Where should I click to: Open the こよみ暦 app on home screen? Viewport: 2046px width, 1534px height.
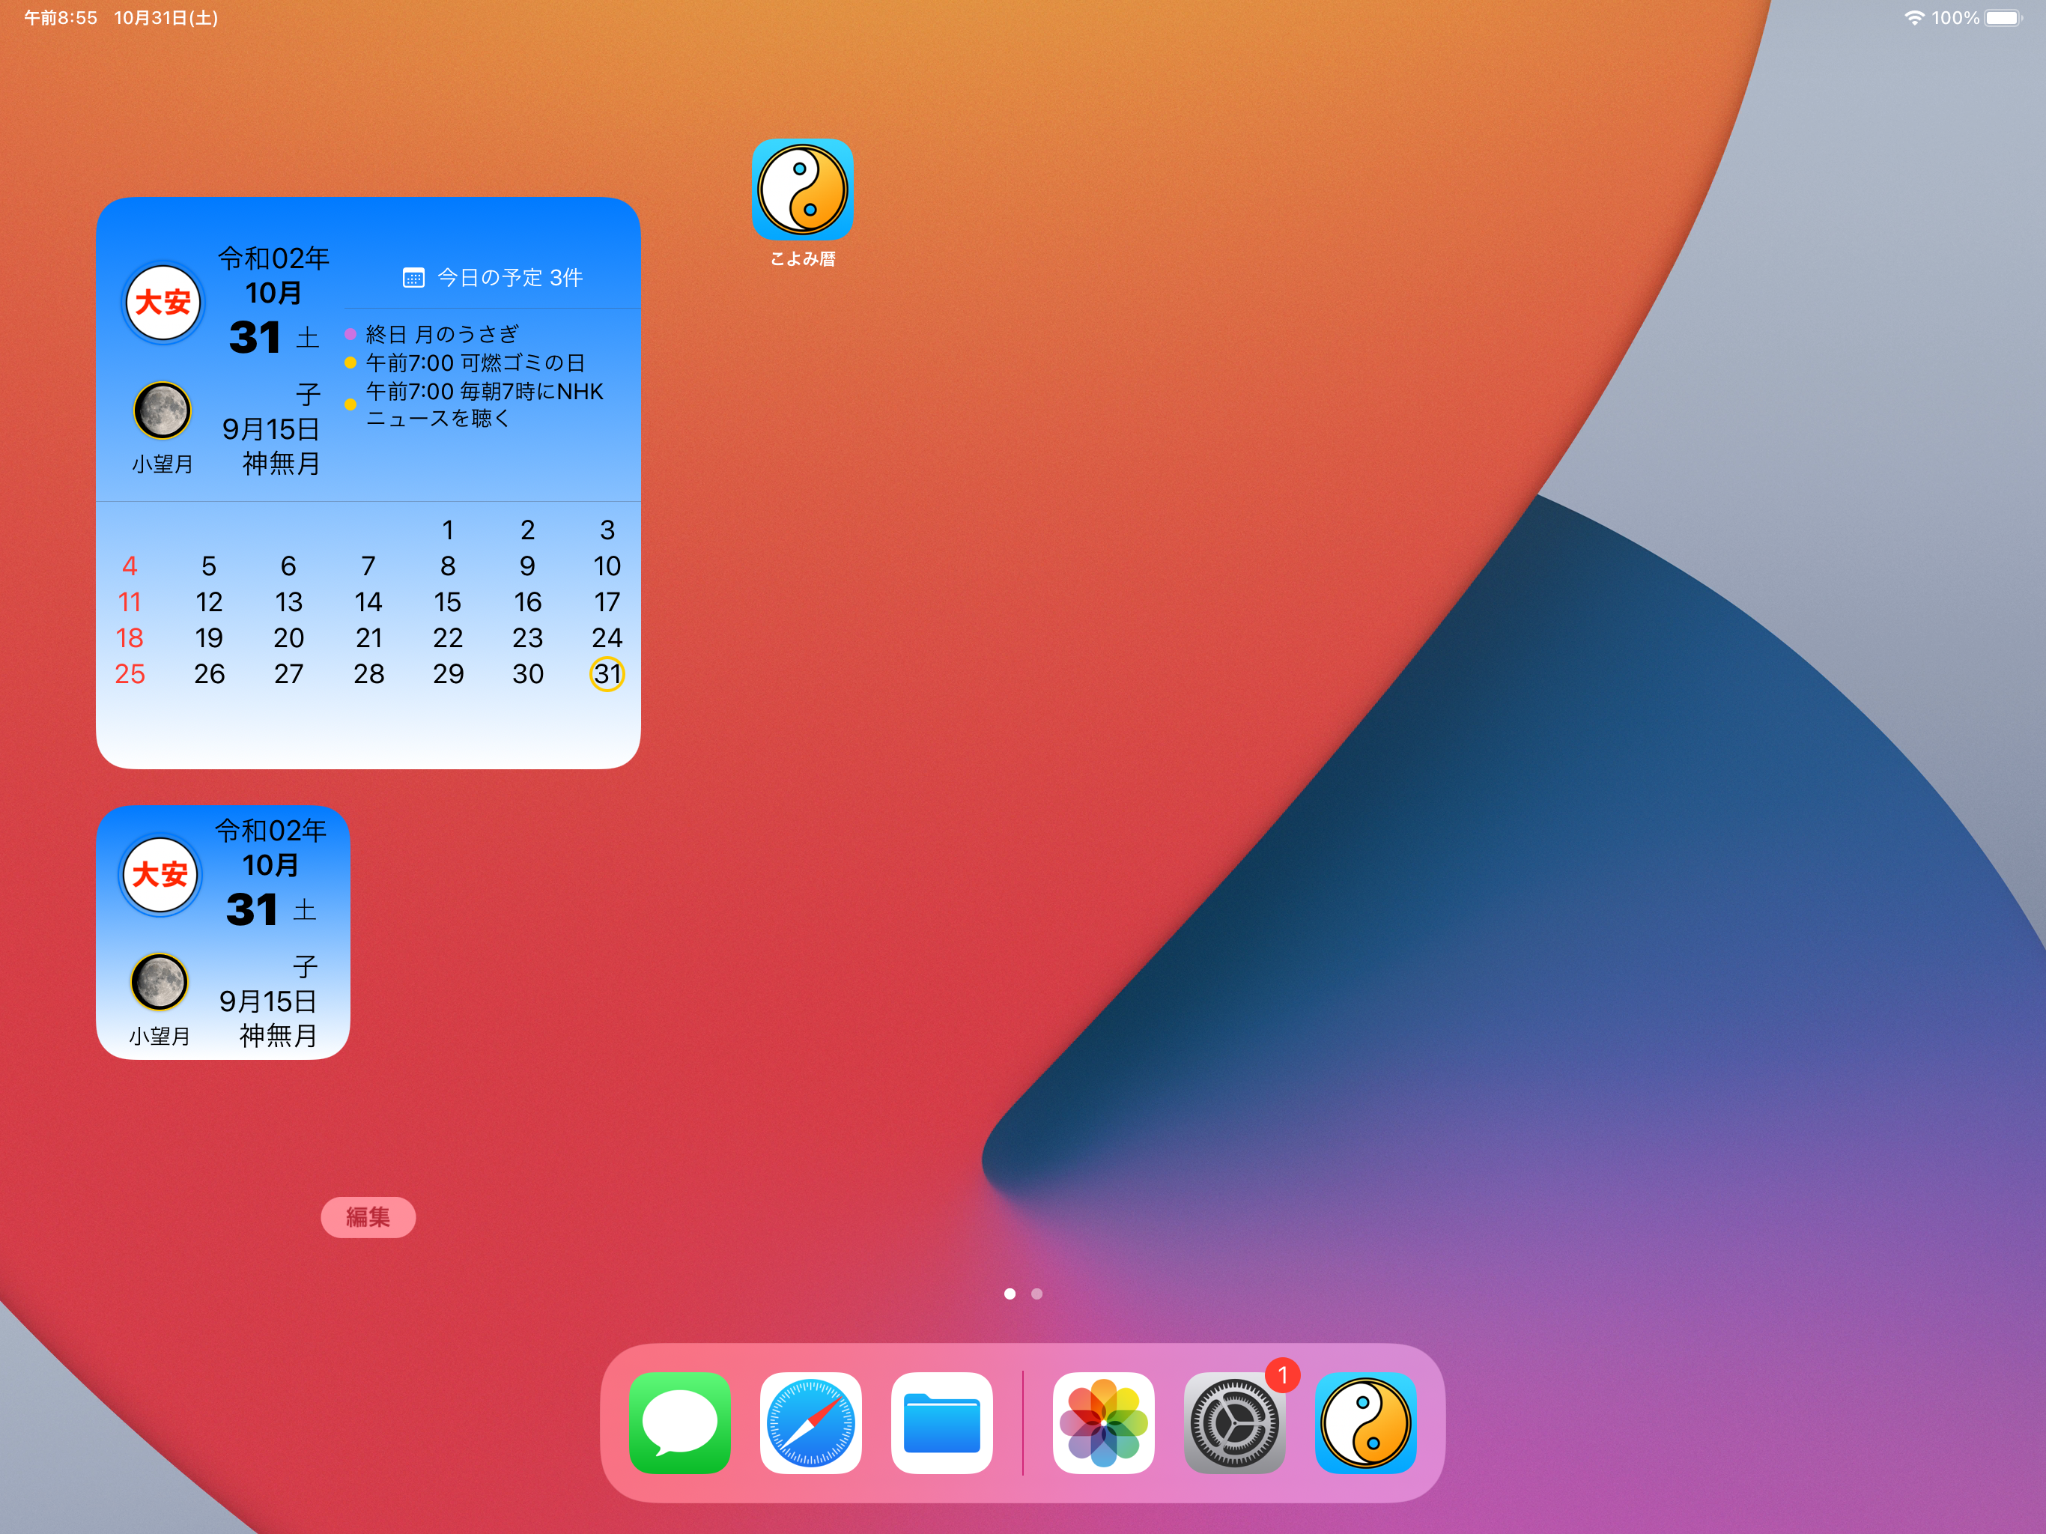click(x=802, y=190)
